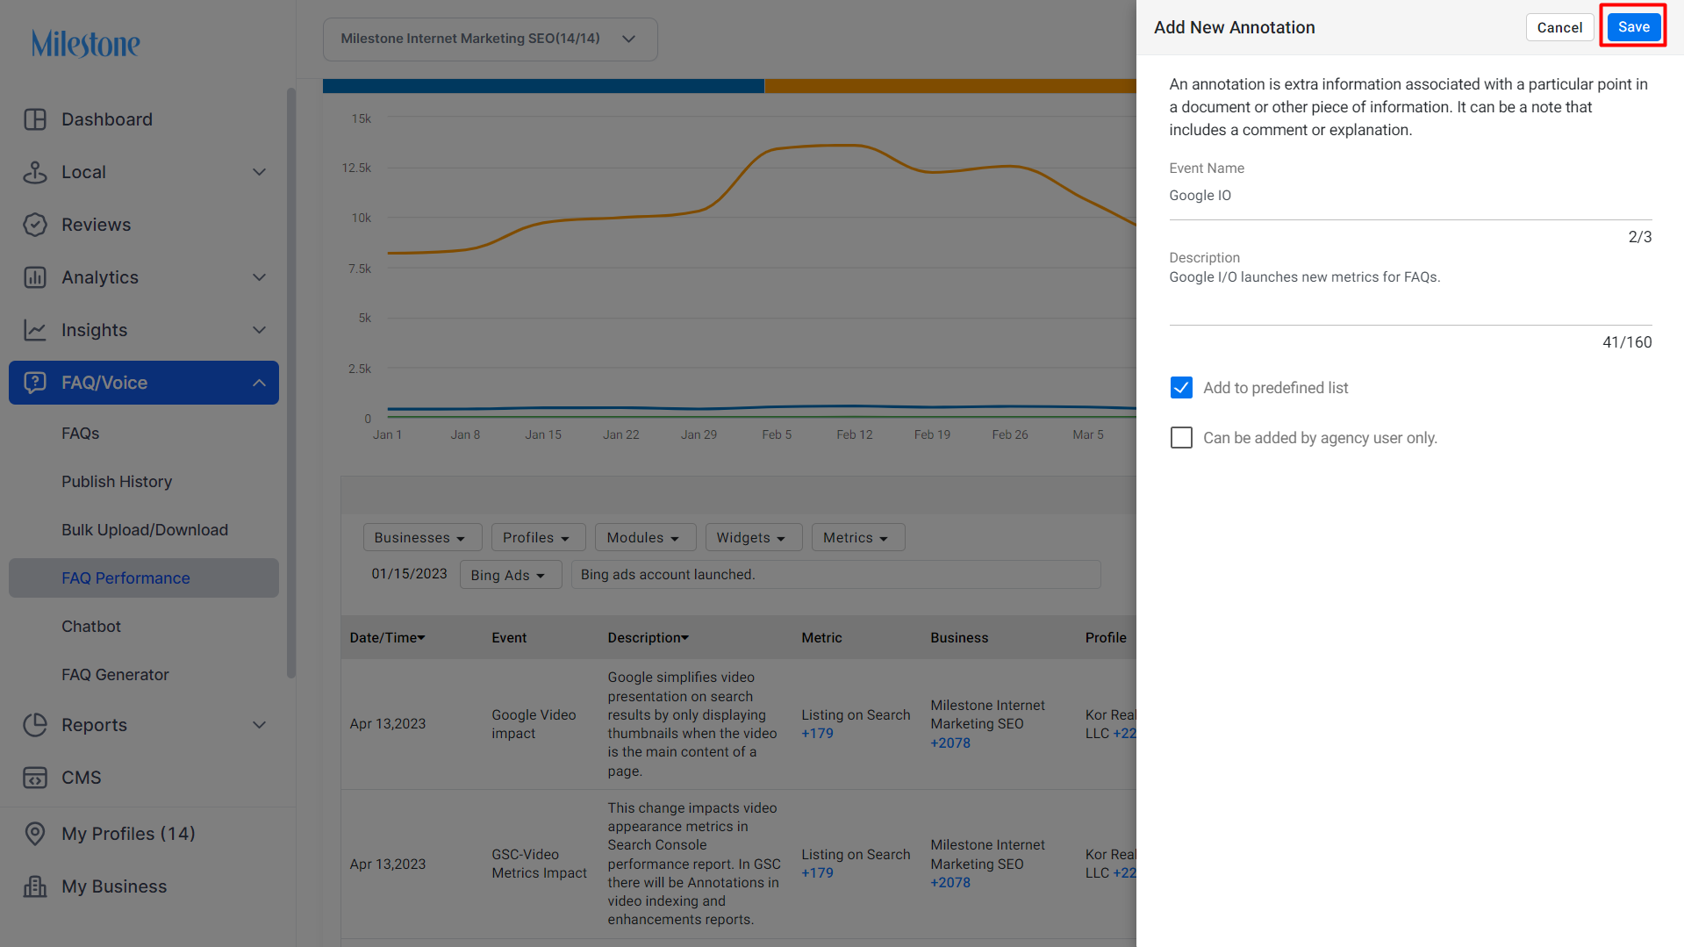Sort table by Description column
The height and width of the screenshot is (947, 1684).
648,638
